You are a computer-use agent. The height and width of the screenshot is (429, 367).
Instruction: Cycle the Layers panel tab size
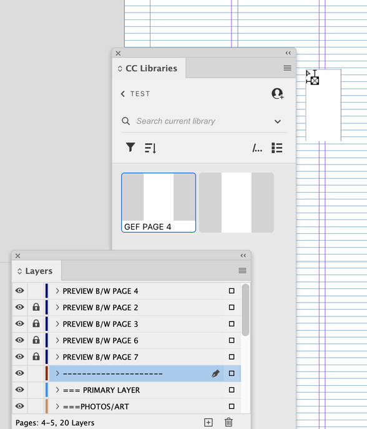pos(19,271)
